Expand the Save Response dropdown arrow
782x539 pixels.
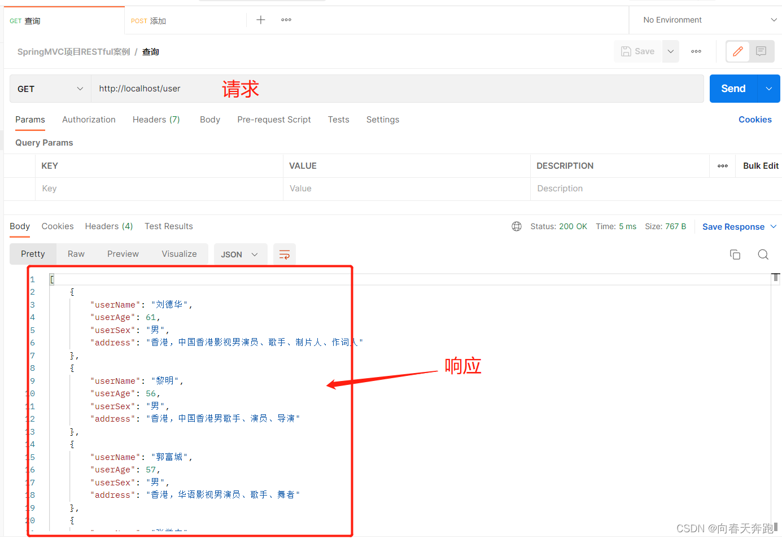click(774, 226)
